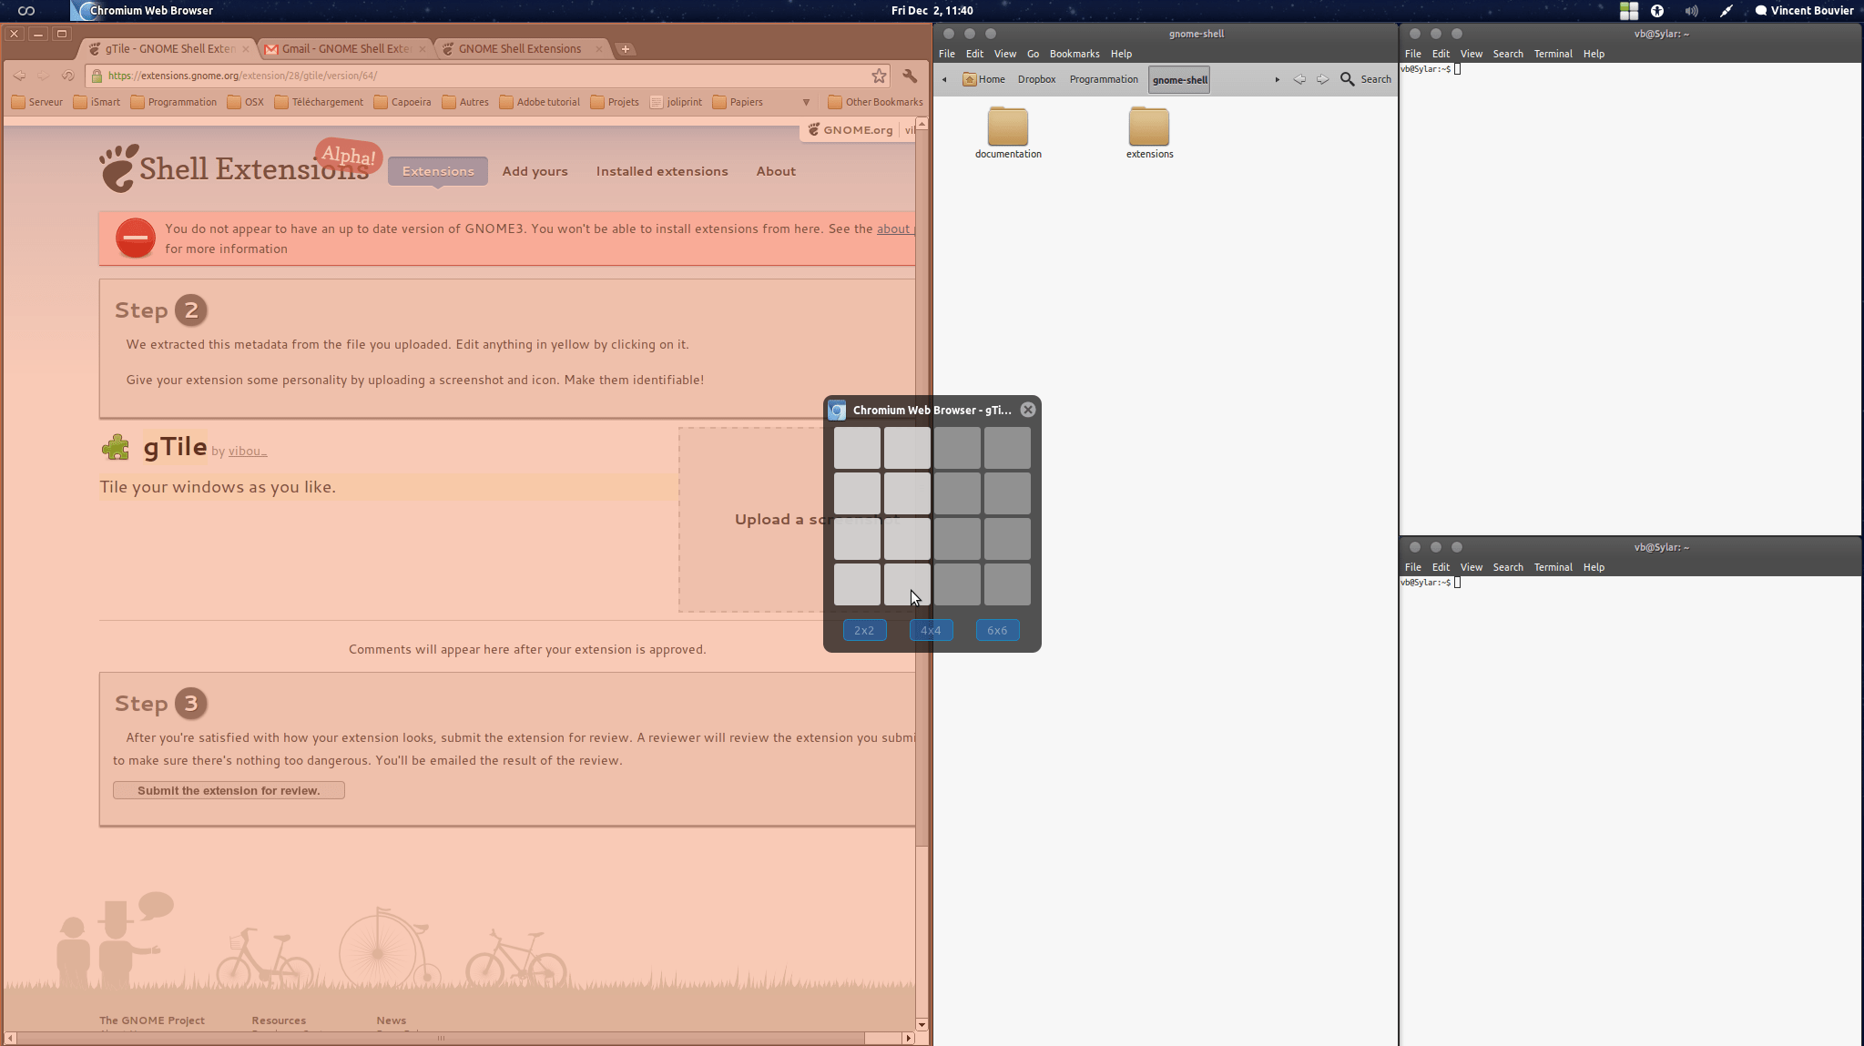Select the bottom-right gTile grid cell

[1007, 584]
